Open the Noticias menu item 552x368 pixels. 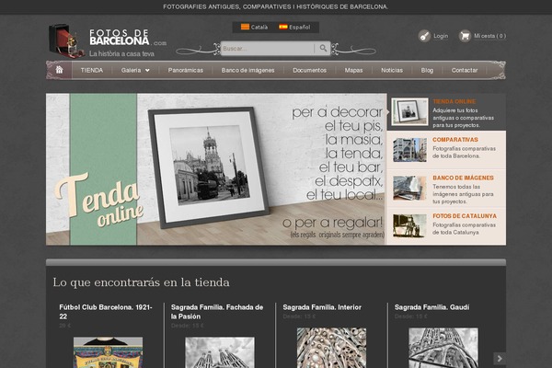point(392,70)
